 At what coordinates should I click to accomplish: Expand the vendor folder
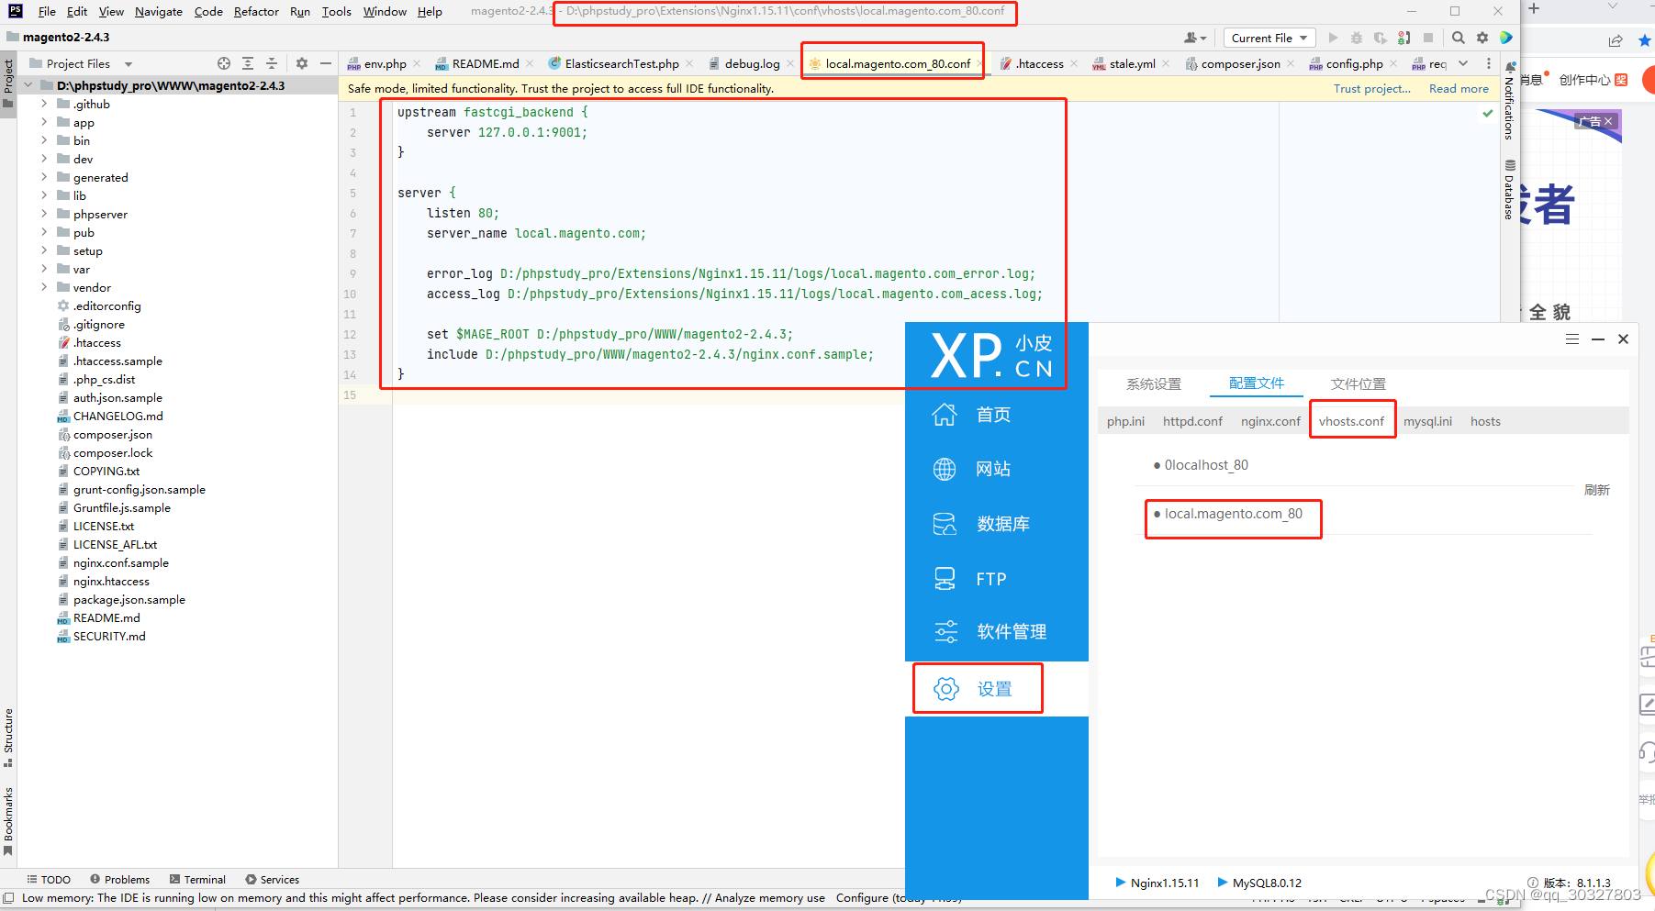point(44,287)
